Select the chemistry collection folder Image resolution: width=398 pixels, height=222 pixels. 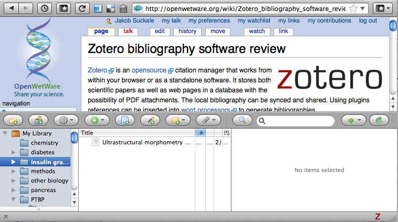click(x=44, y=143)
